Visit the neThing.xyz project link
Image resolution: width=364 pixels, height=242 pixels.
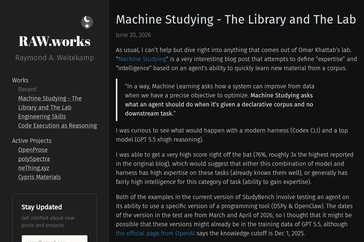coord(34,168)
